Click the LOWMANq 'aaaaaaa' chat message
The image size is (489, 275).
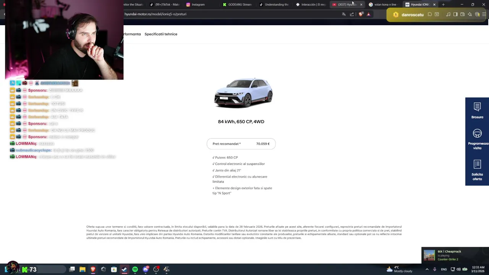point(32,144)
